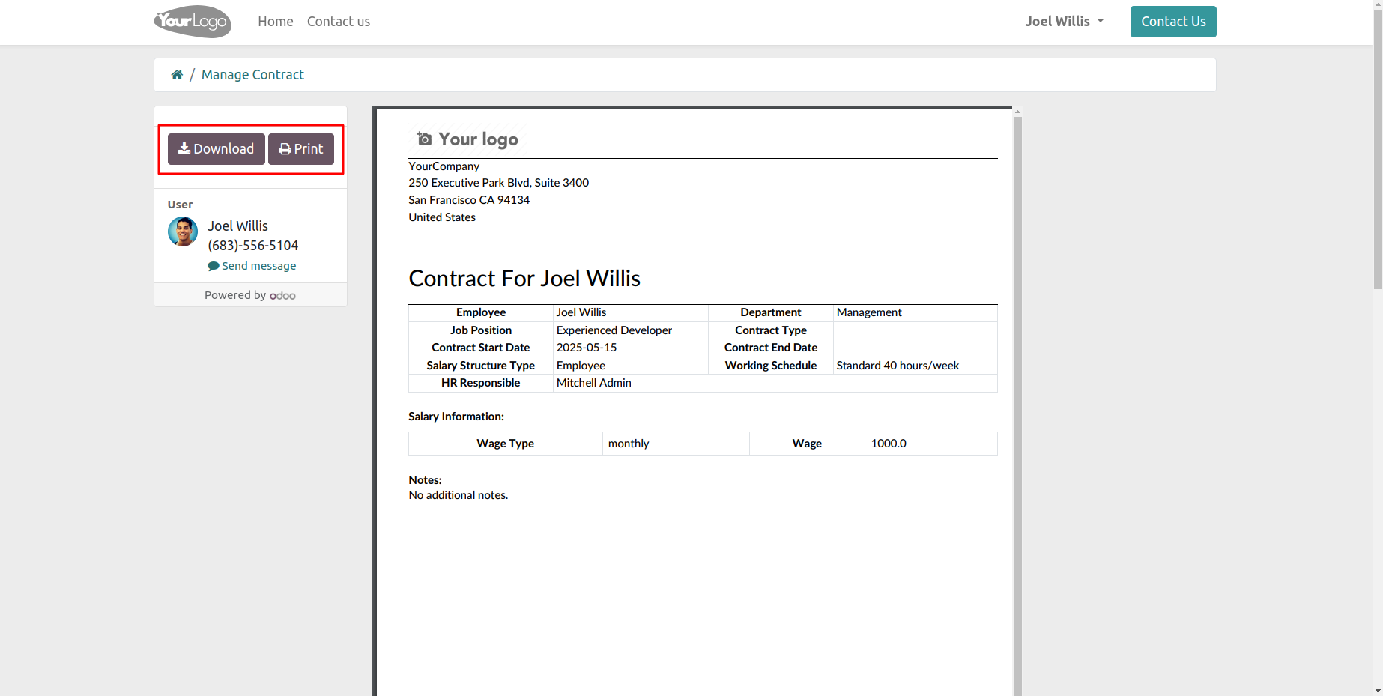Click Joel Willis avatar photo

tap(183, 232)
